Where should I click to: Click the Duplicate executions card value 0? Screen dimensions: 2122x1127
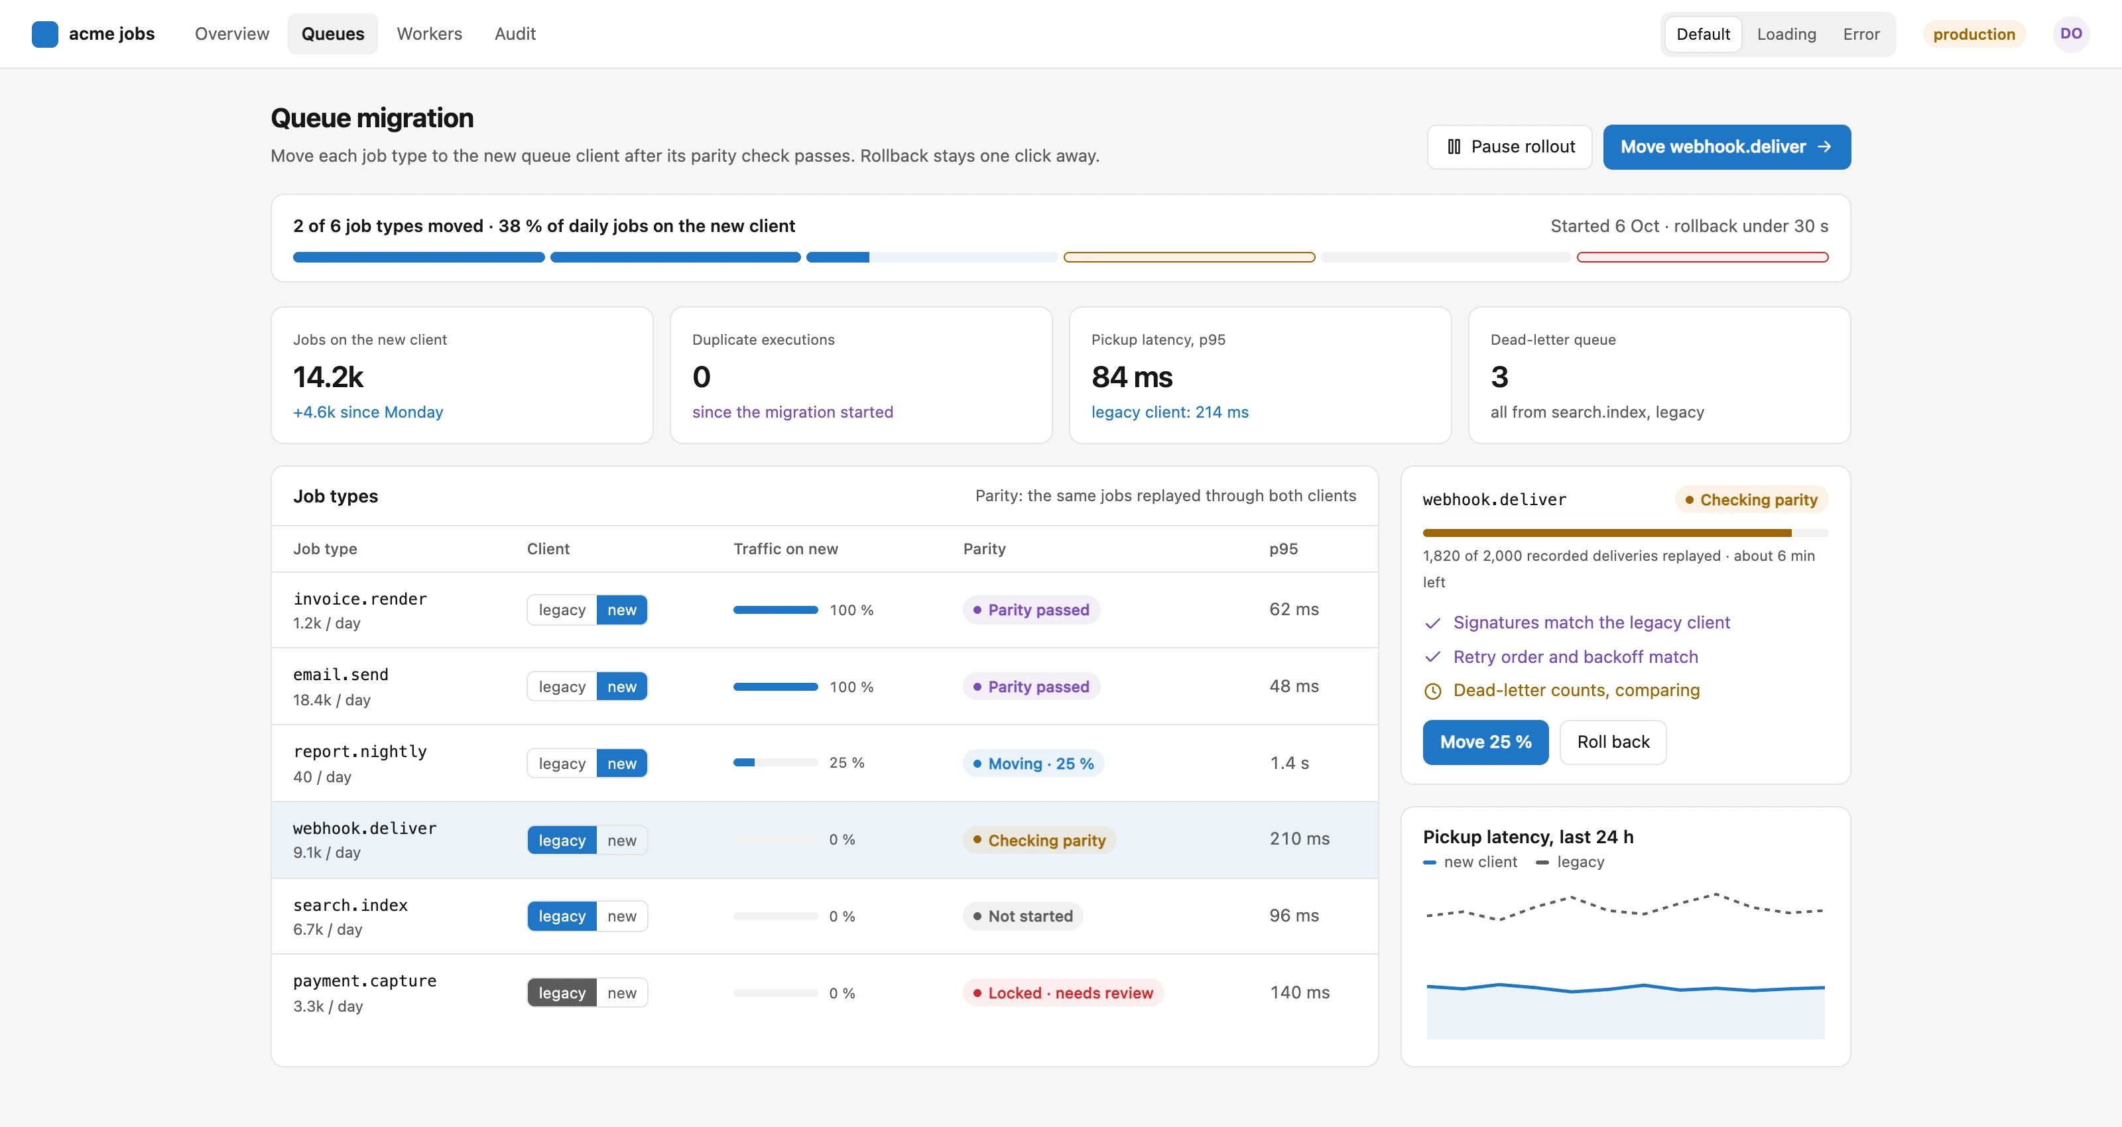pyautogui.click(x=701, y=377)
